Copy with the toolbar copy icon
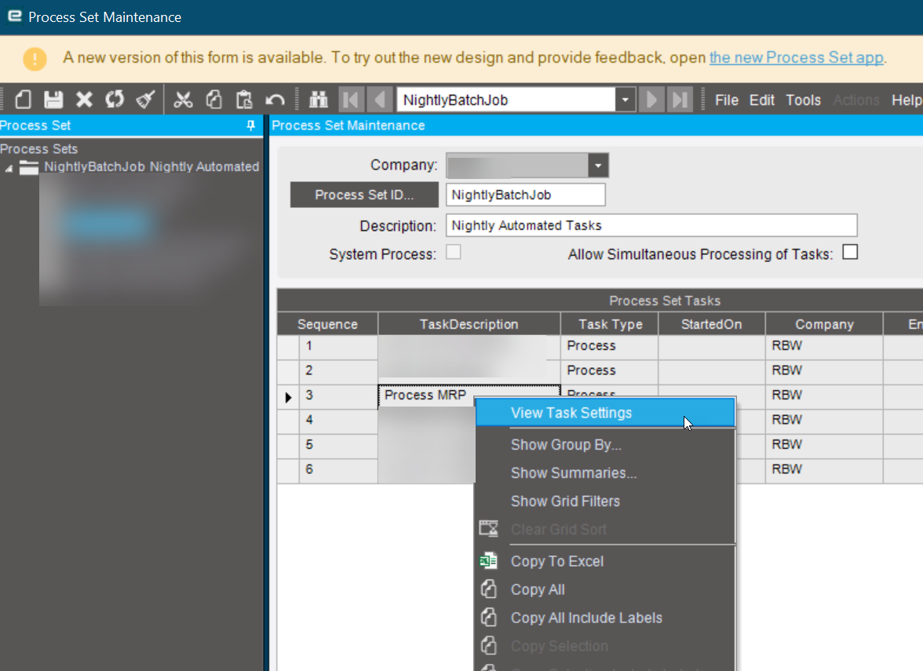The image size is (923, 671). (213, 100)
